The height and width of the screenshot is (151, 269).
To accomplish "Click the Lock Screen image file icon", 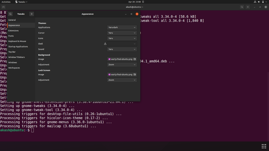I will 134,74.
